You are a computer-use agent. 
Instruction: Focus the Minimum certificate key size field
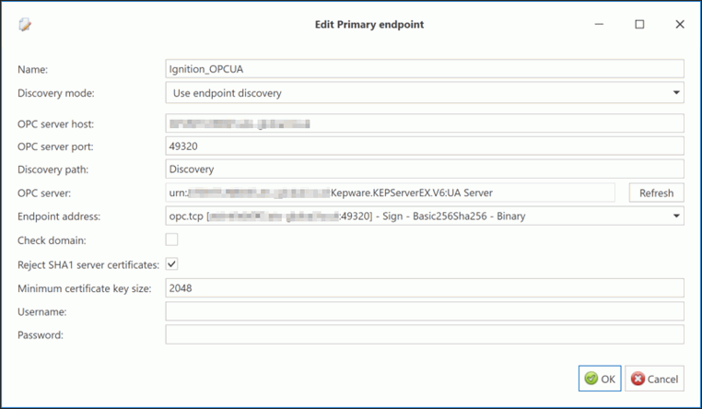pyautogui.click(x=425, y=287)
